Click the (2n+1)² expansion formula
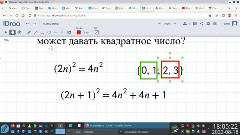The image size is (240, 135). (113, 94)
